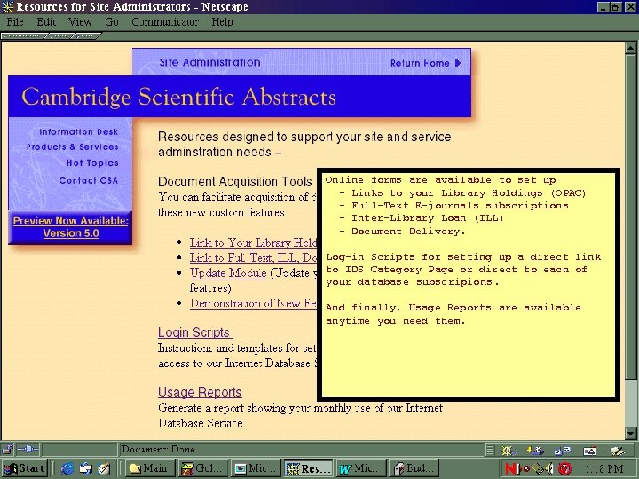This screenshot has width=639, height=479.
Task: Open Navigator from component bar
Action: (x=508, y=450)
